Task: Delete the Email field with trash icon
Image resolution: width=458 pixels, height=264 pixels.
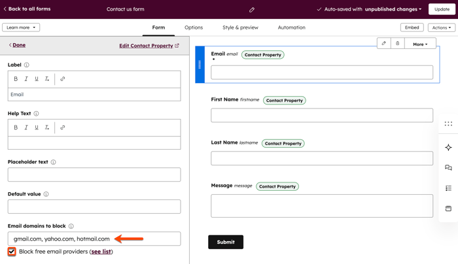Action: coord(397,44)
